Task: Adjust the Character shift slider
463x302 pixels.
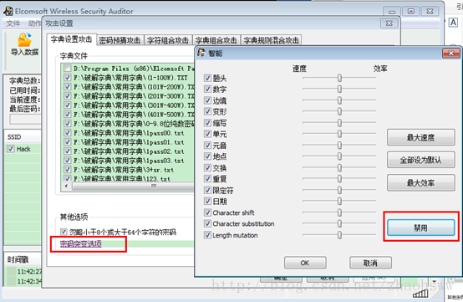Action: [339, 212]
